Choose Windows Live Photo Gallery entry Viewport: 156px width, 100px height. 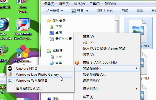point(40,75)
